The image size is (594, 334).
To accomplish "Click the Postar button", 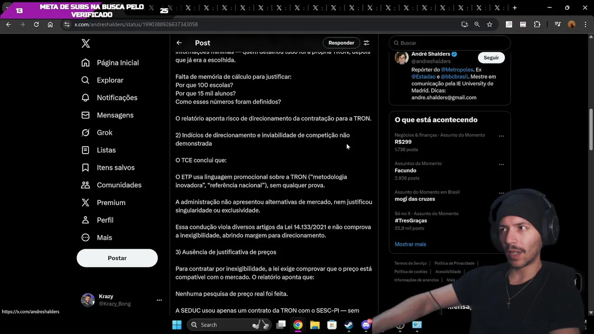I will (117, 258).
